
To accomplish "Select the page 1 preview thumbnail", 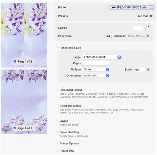I will pyautogui.click(x=24, y=35).
